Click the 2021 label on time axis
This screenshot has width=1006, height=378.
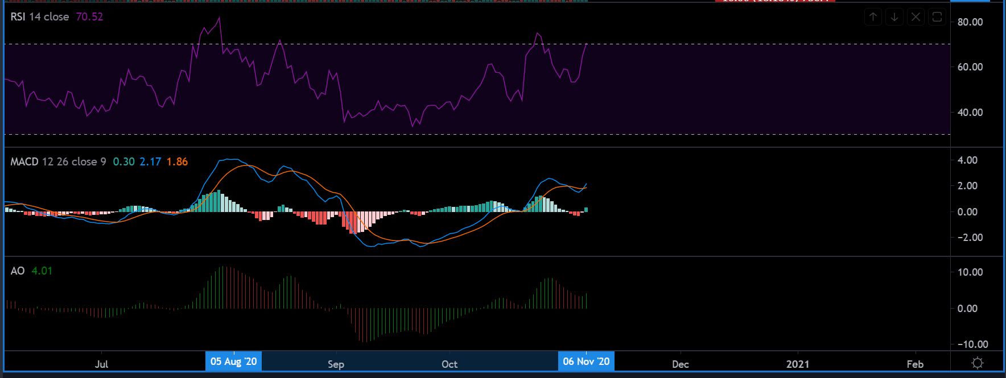pyautogui.click(x=797, y=364)
